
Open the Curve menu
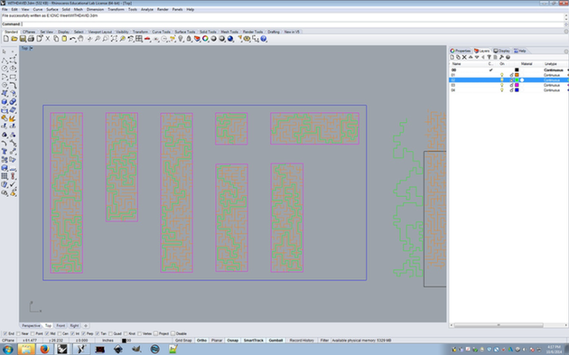[x=38, y=9]
